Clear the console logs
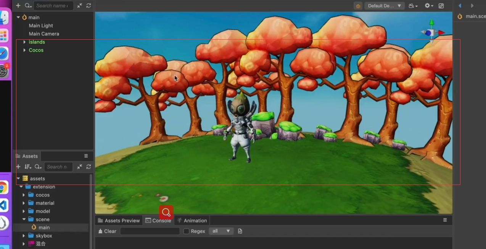486x249 pixels. (107, 231)
